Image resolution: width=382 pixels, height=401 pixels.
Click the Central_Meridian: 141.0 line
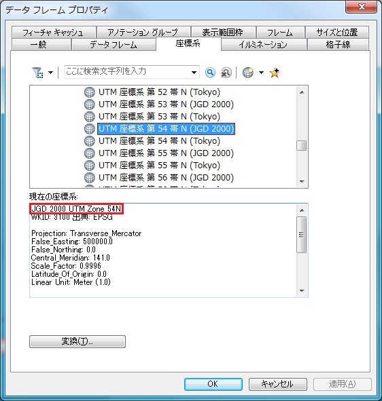click(x=71, y=258)
